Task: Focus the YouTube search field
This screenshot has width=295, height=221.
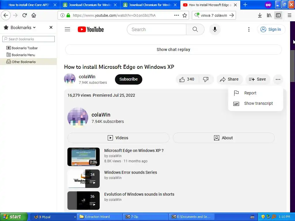Action: [156, 29]
